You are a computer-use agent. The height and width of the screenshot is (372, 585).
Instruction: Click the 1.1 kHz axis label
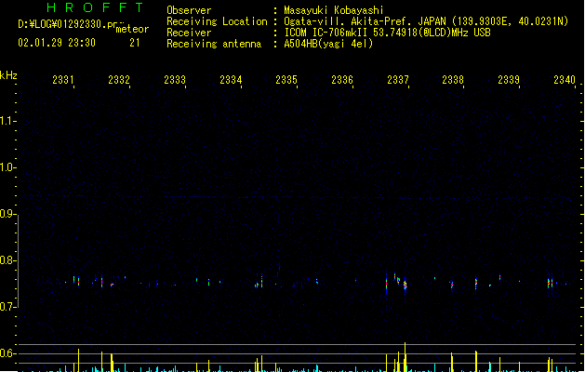[x=7, y=121]
